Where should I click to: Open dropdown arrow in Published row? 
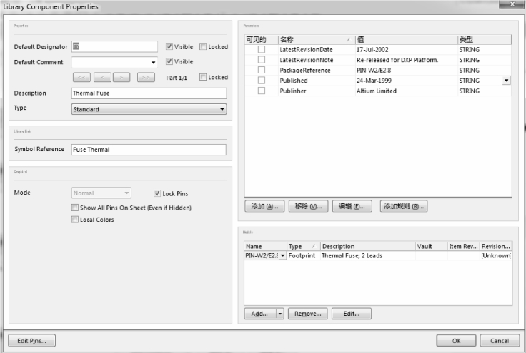[x=506, y=81]
